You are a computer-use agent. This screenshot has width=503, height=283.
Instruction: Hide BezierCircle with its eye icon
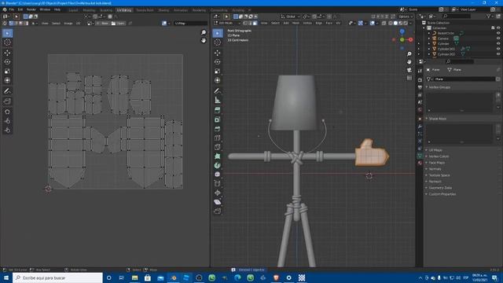coord(498,33)
